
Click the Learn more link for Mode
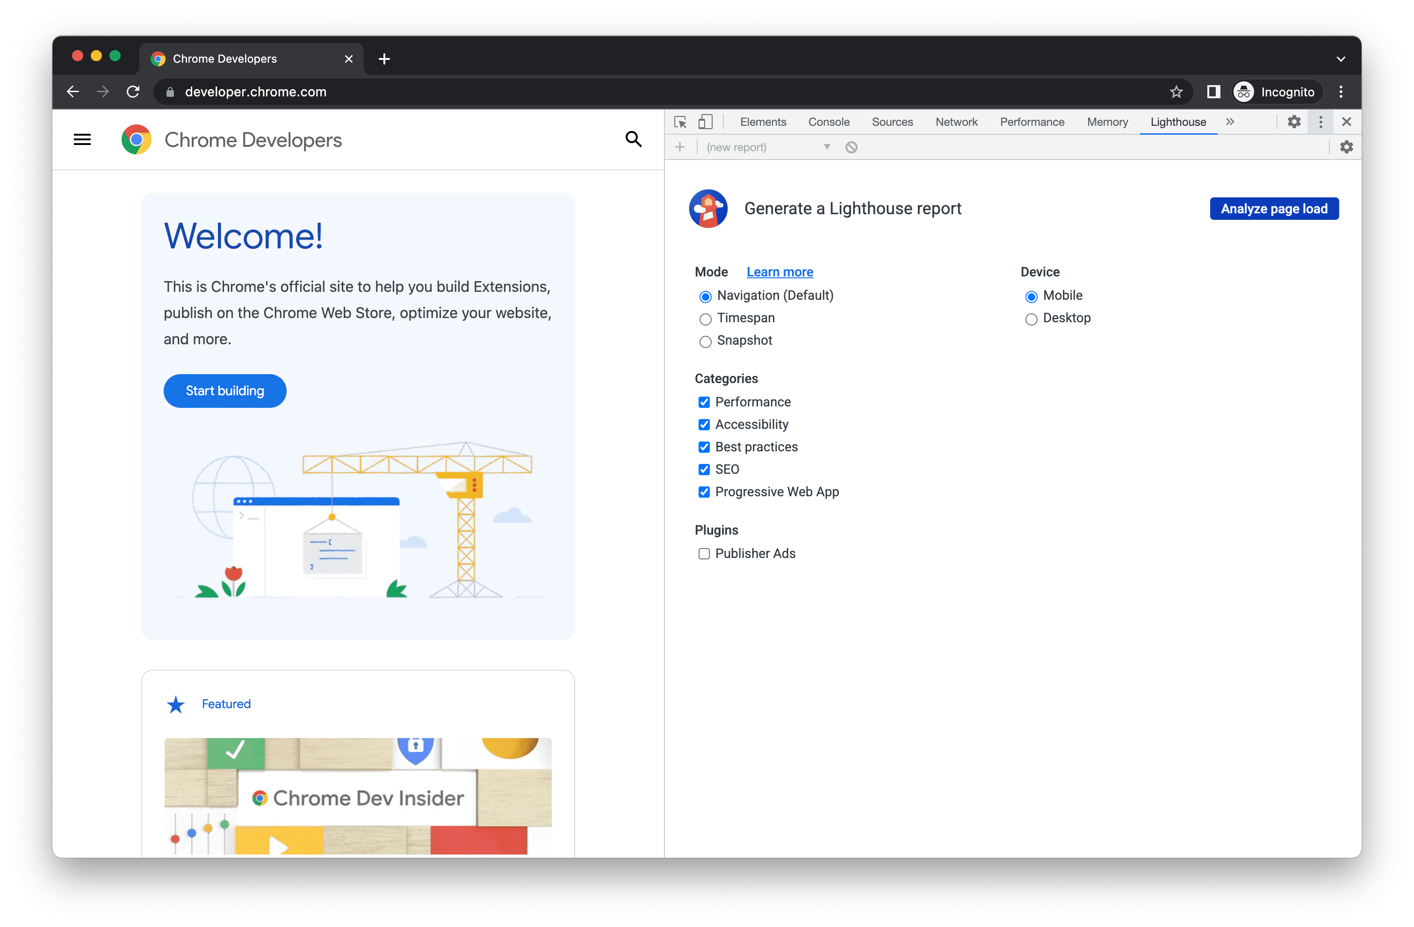click(779, 272)
